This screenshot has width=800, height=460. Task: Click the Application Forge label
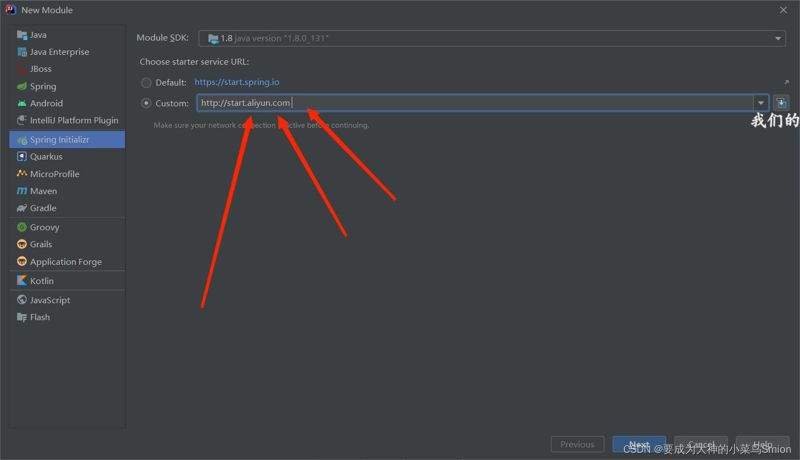66,262
